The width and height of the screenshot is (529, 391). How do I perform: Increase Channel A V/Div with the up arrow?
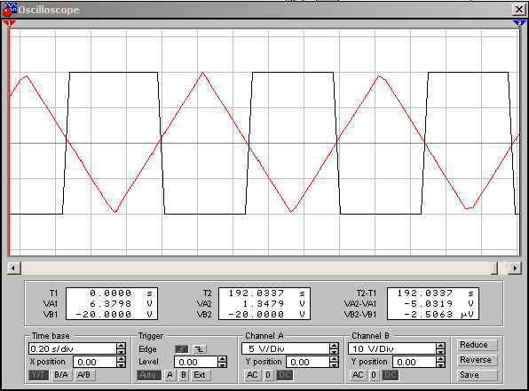(x=334, y=346)
